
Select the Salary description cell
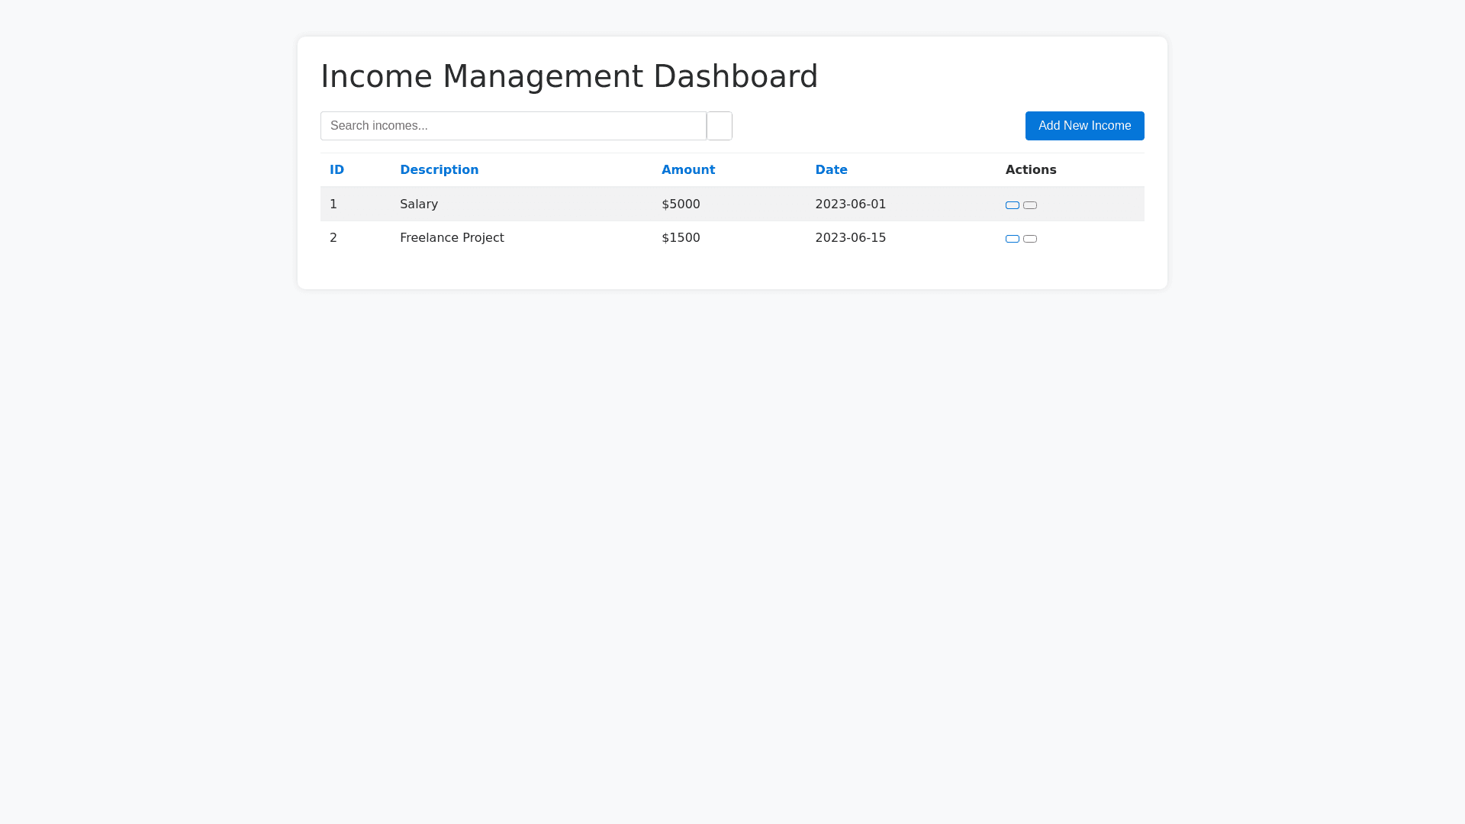419,204
